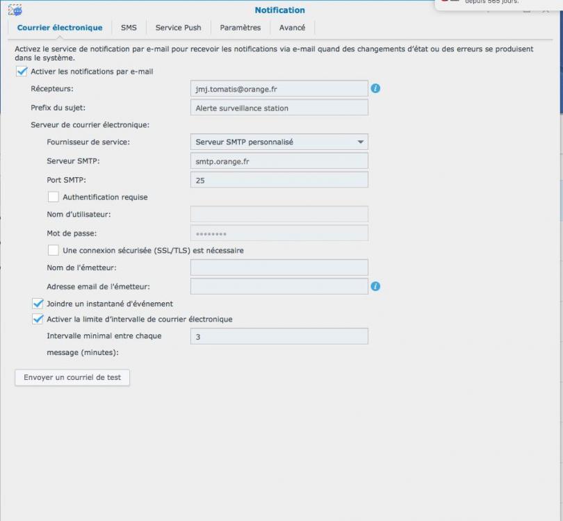Click the Récepteurs email input field

pyautogui.click(x=279, y=89)
